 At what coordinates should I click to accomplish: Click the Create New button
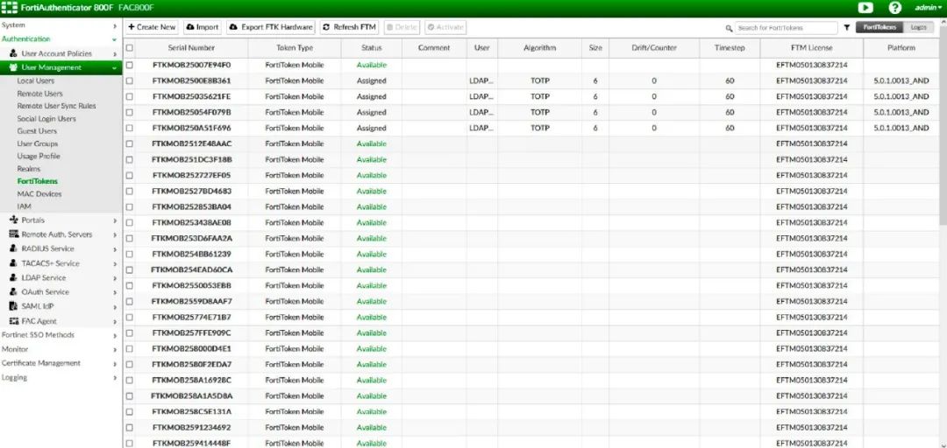pyautogui.click(x=152, y=27)
